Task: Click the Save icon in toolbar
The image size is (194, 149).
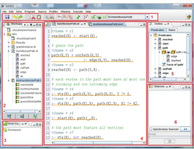Action: click(x=7, y=17)
